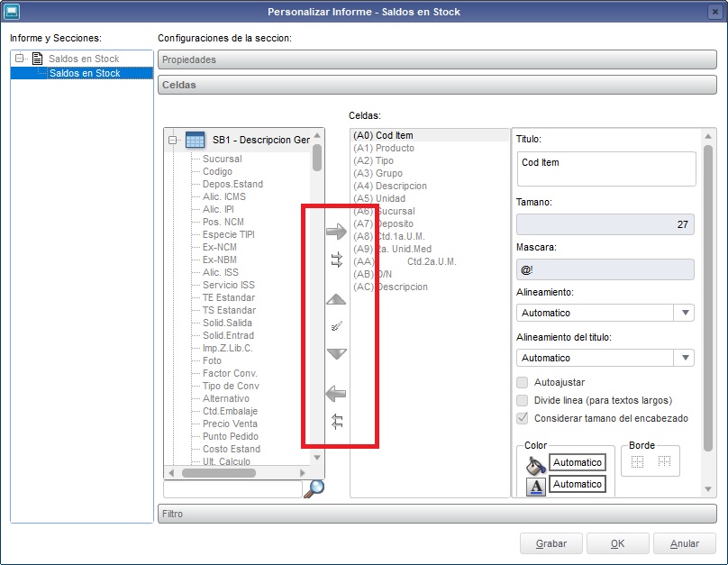Viewport: 728px width, 565px height.
Task: Click the remove field left arrow icon
Action: [336, 394]
